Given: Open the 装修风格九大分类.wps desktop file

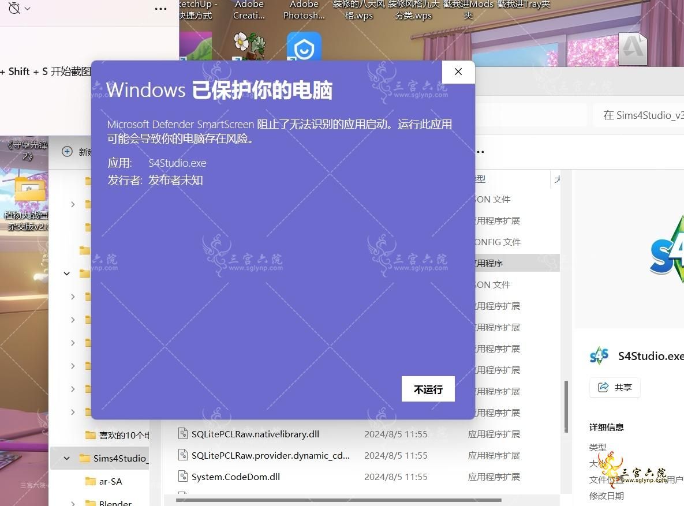Looking at the screenshot, I should [x=413, y=10].
